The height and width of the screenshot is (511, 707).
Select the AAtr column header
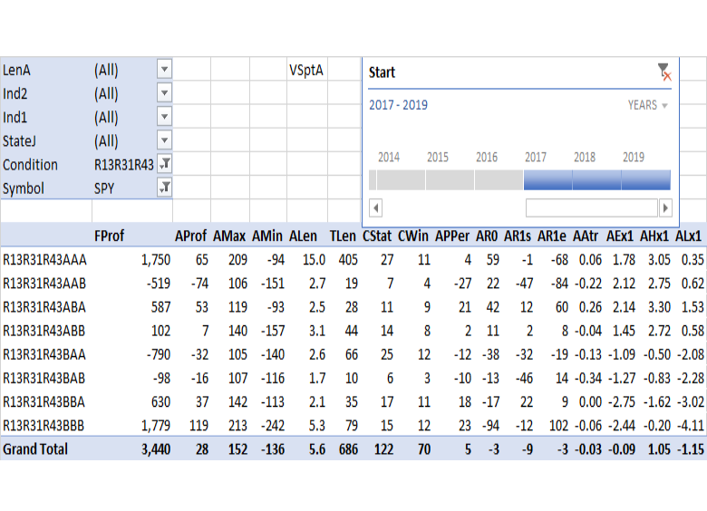pyautogui.click(x=586, y=236)
